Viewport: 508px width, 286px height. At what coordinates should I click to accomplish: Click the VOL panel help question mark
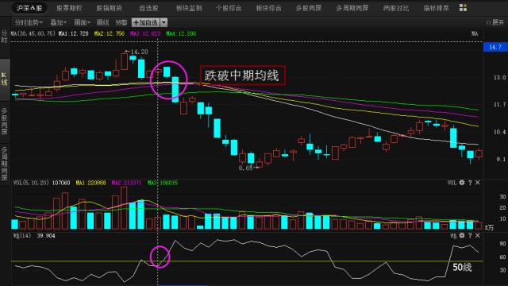click(470, 183)
